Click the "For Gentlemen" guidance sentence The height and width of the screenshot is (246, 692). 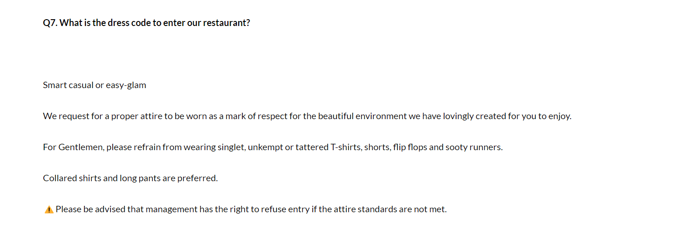[x=273, y=147]
